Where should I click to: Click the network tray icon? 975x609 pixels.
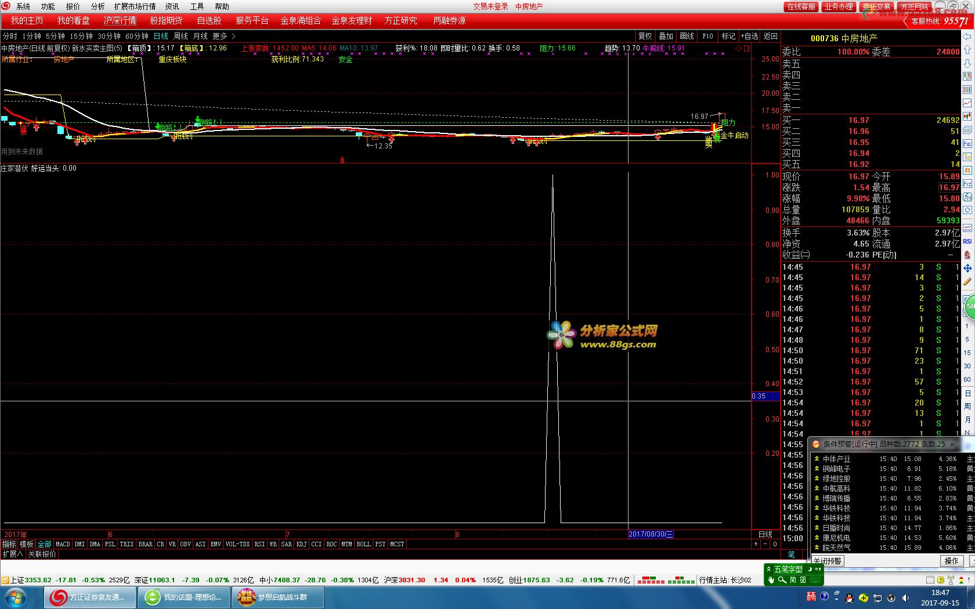(877, 598)
